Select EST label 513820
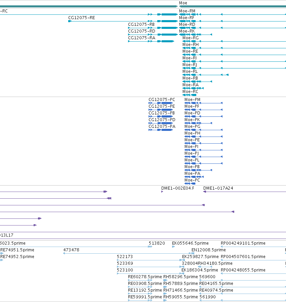The width and height of the screenshot is (286, 302). pos(157,244)
